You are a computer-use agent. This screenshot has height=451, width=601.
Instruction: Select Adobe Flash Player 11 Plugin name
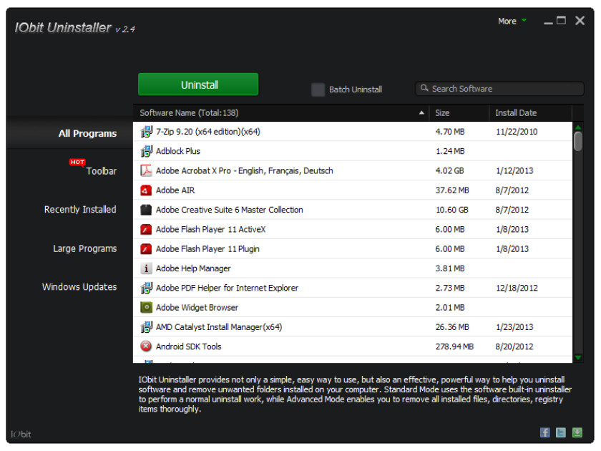point(207,249)
